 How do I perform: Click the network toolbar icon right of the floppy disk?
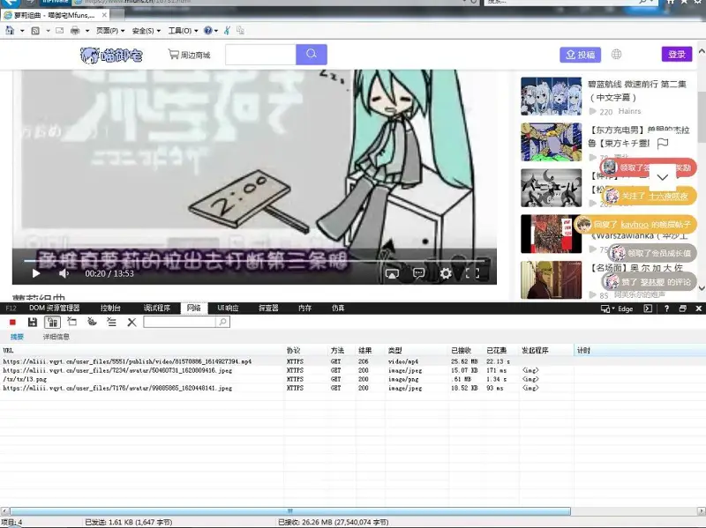[x=52, y=322]
